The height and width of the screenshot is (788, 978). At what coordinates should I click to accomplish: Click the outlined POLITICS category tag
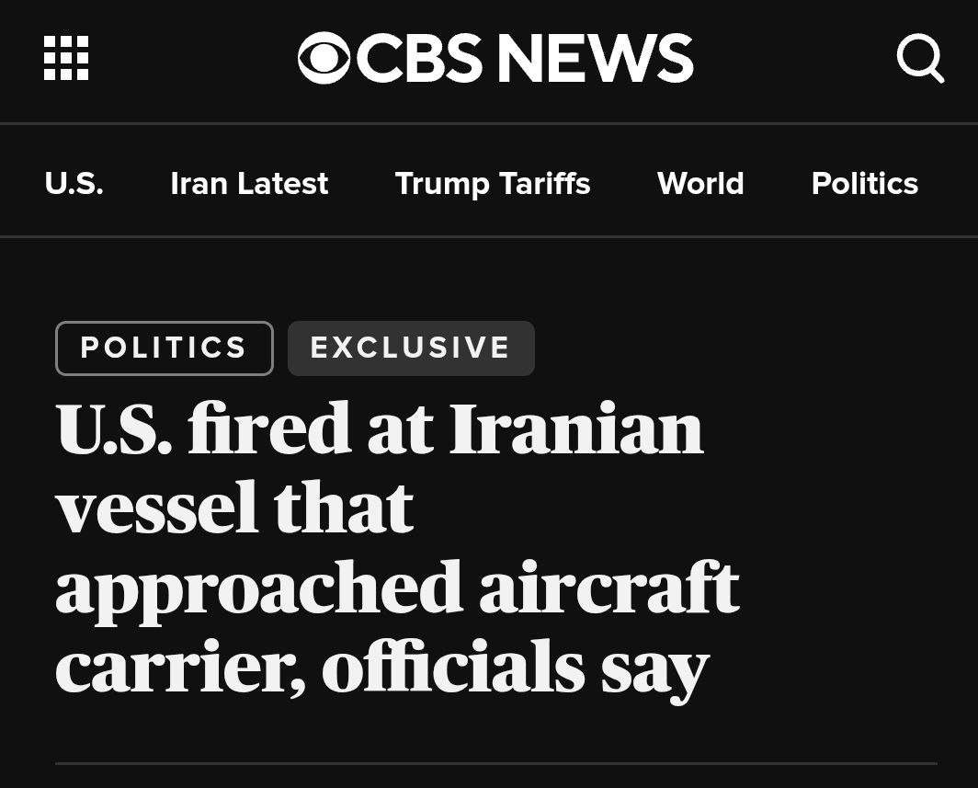(x=165, y=348)
